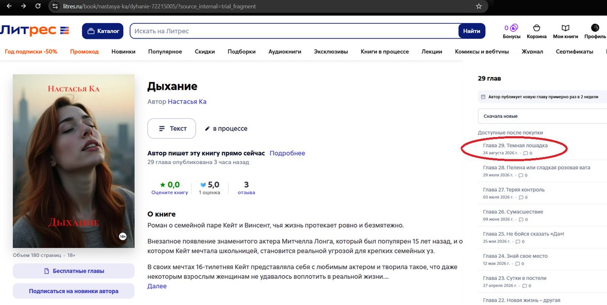
Task: Select Комиксы и вебтуны in the menu
Action: (x=482, y=52)
